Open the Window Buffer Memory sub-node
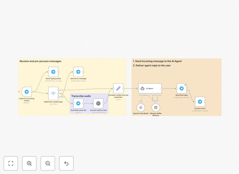 coord(156,108)
